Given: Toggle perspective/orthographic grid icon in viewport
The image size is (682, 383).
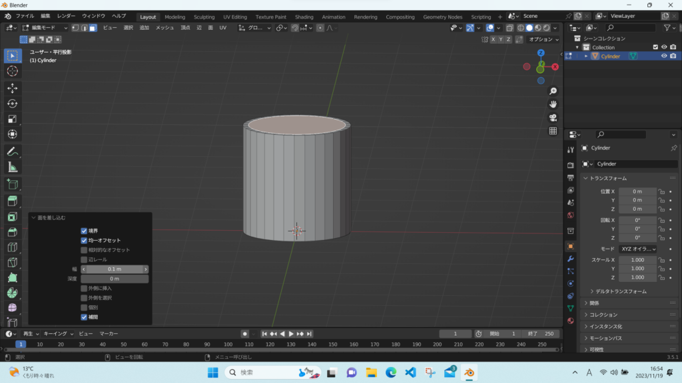Looking at the screenshot, I should tap(553, 131).
